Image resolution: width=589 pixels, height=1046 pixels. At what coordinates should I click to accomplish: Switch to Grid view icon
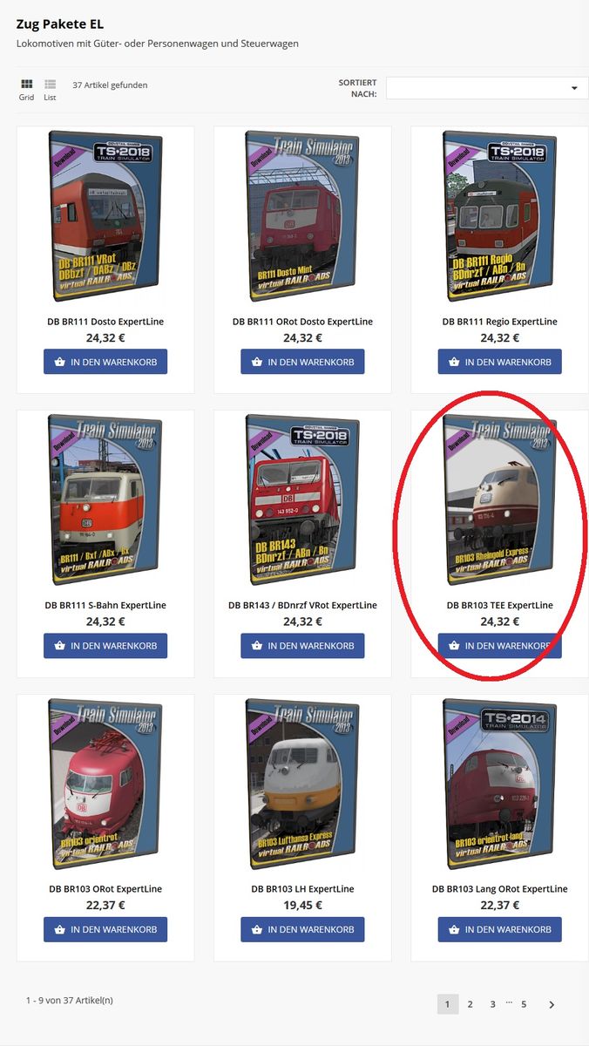coord(26,85)
